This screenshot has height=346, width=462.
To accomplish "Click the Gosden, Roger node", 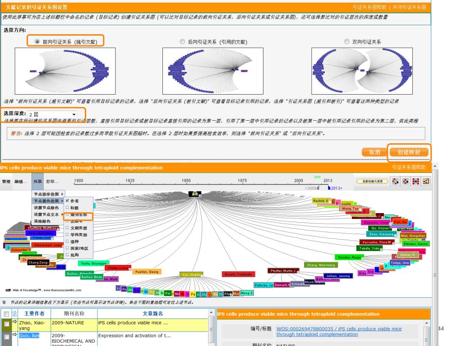I will (349, 257).
